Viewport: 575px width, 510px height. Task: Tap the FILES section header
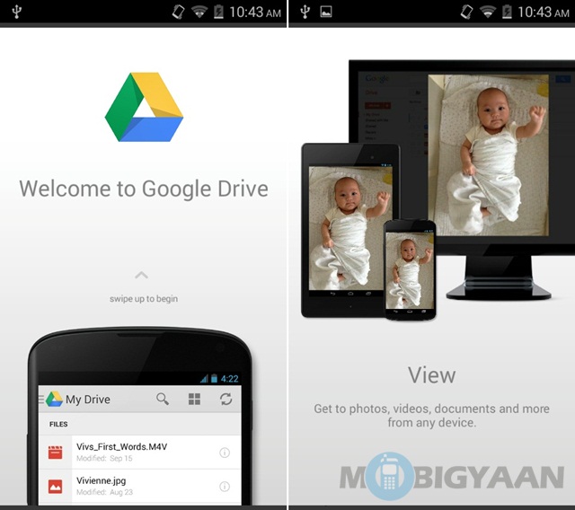pyautogui.click(x=58, y=425)
